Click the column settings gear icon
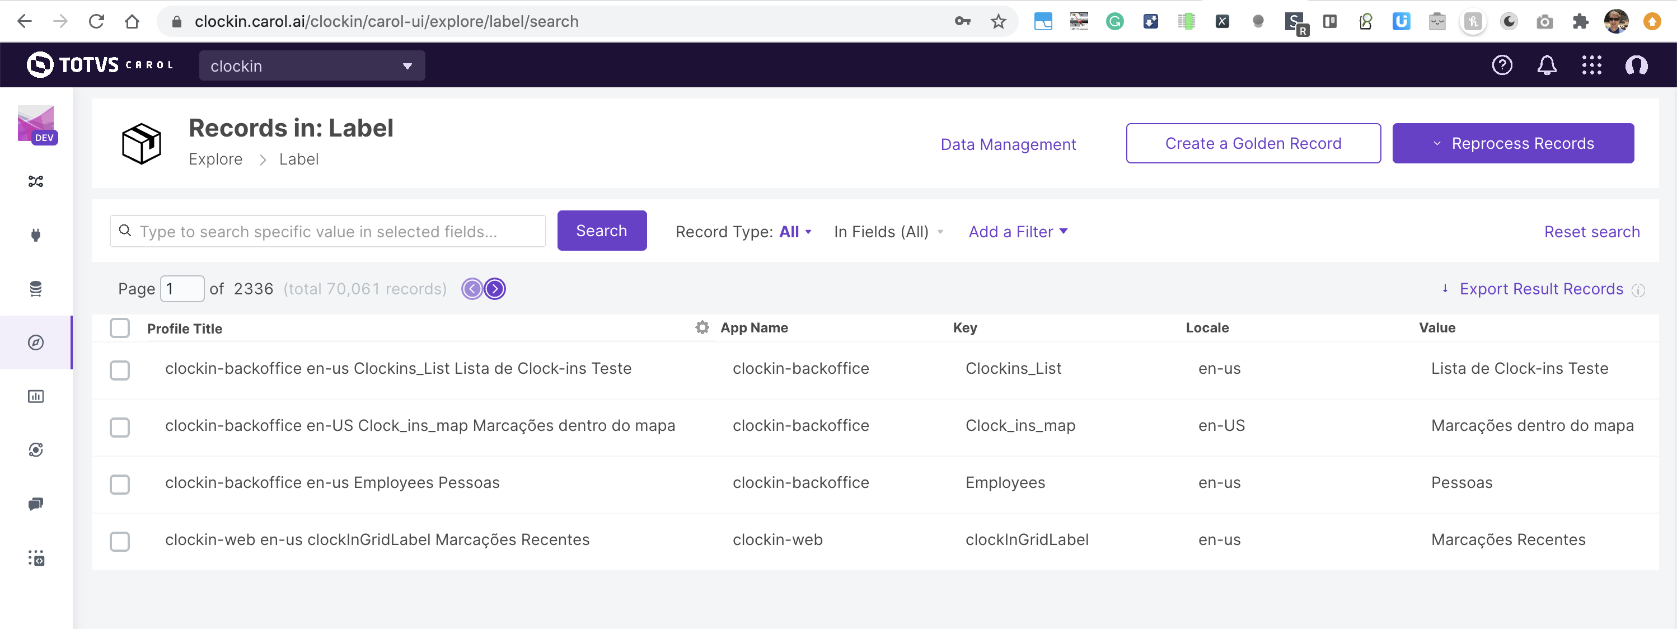This screenshot has height=629, width=1677. (x=702, y=327)
